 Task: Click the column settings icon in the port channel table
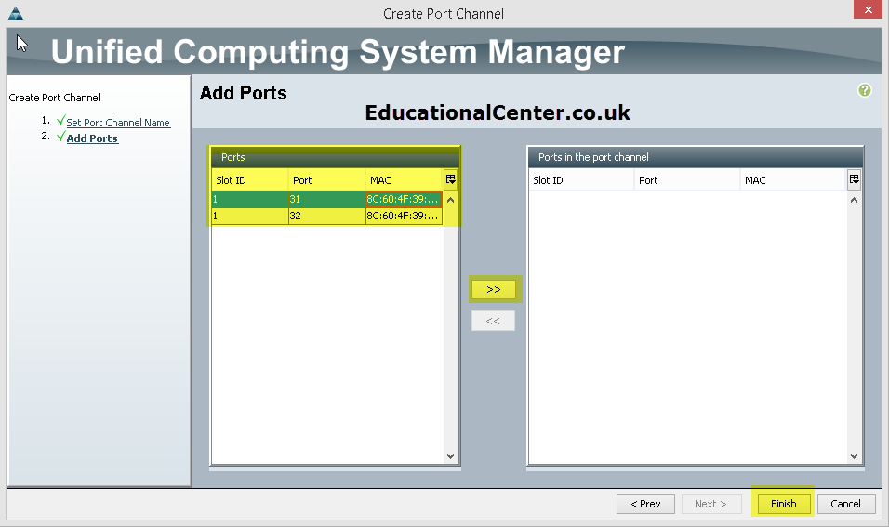[854, 179]
